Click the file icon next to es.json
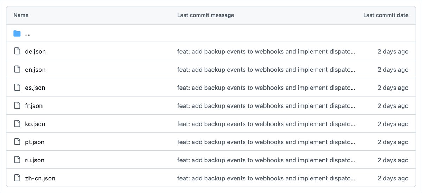This screenshot has height=193, width=422. (17, 88)
